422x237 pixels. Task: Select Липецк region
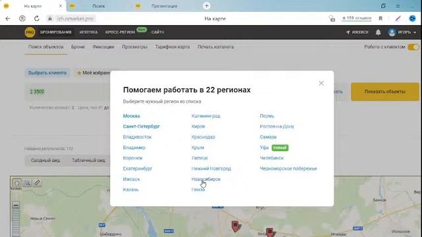(199, 158)
